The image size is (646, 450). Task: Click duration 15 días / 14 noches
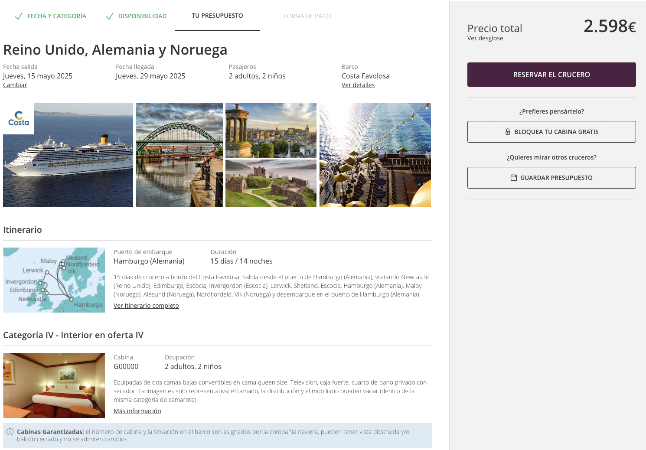coord(241,261)
